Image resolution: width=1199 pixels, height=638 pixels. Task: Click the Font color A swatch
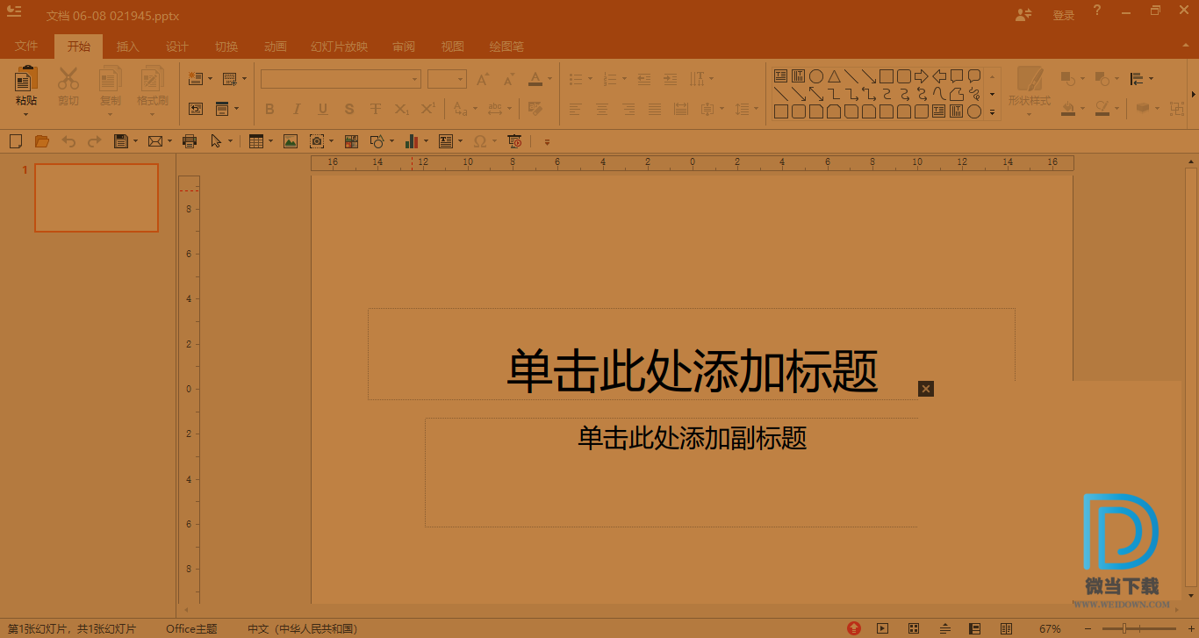pyautogui.click(x=535, y=79)
